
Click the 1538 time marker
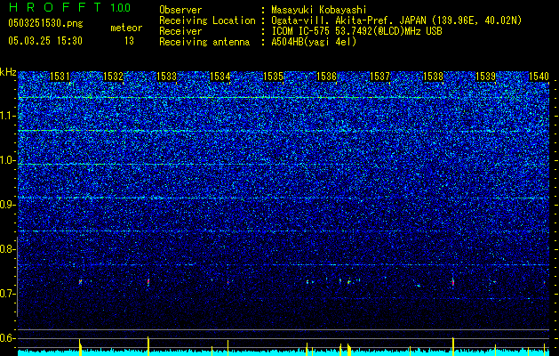[x=433, y=77]
